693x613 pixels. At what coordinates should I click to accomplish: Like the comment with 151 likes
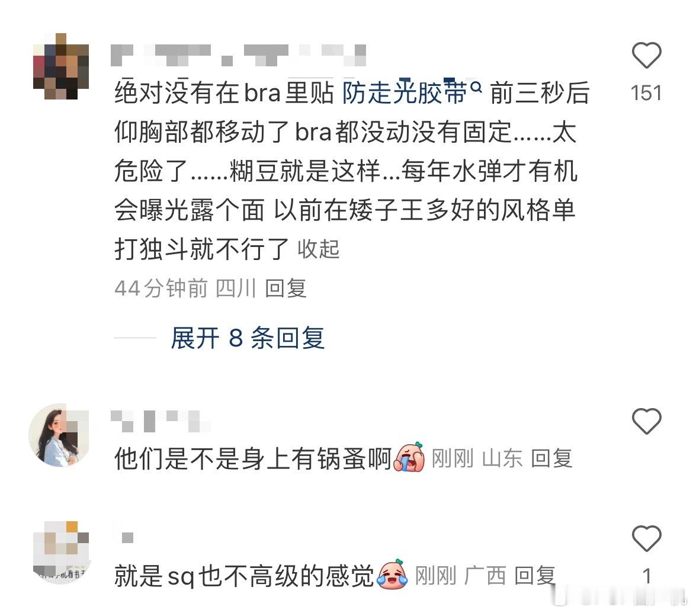(x=646, y=55)
